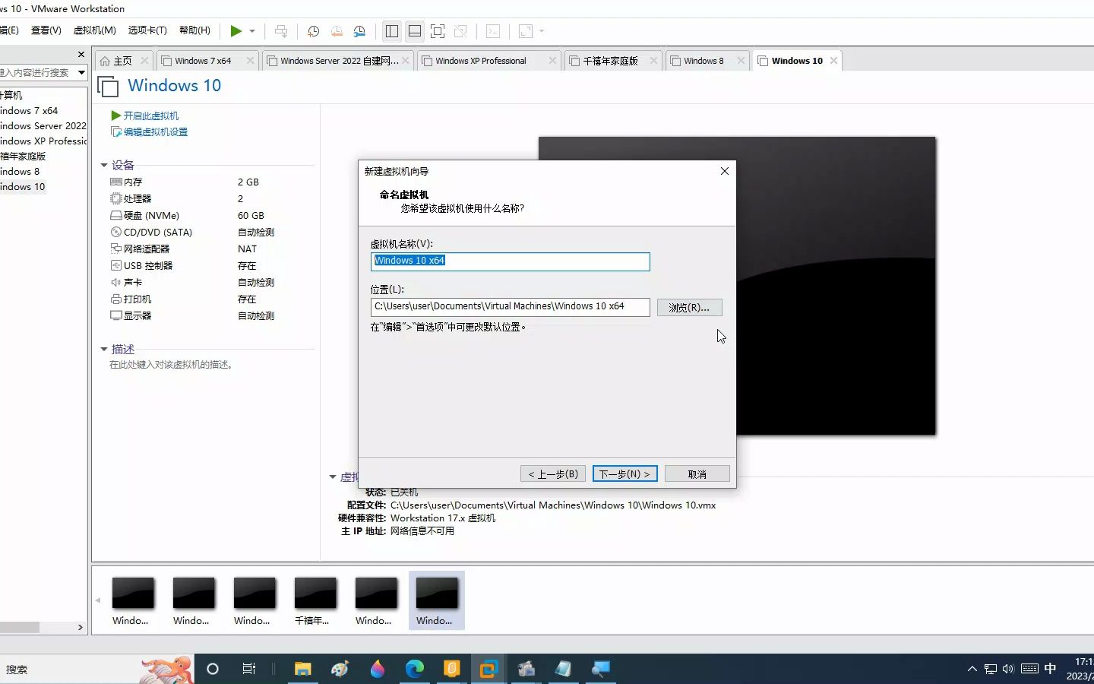Click the 下一步(N) next button
Viewport: 1094px width, 684px height.
[624, 473]
